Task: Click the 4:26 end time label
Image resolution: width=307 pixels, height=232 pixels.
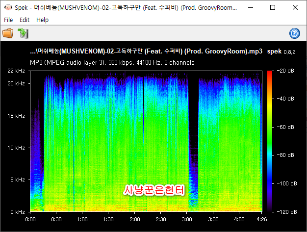Action: click(x=262, y=219)
